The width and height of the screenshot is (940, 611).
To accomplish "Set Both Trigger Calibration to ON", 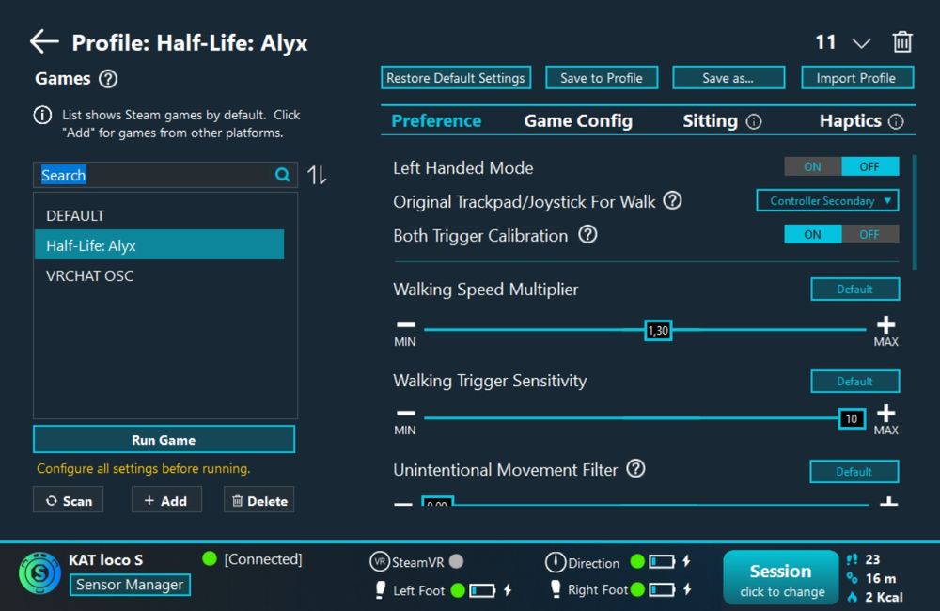I will click(812, 234).
